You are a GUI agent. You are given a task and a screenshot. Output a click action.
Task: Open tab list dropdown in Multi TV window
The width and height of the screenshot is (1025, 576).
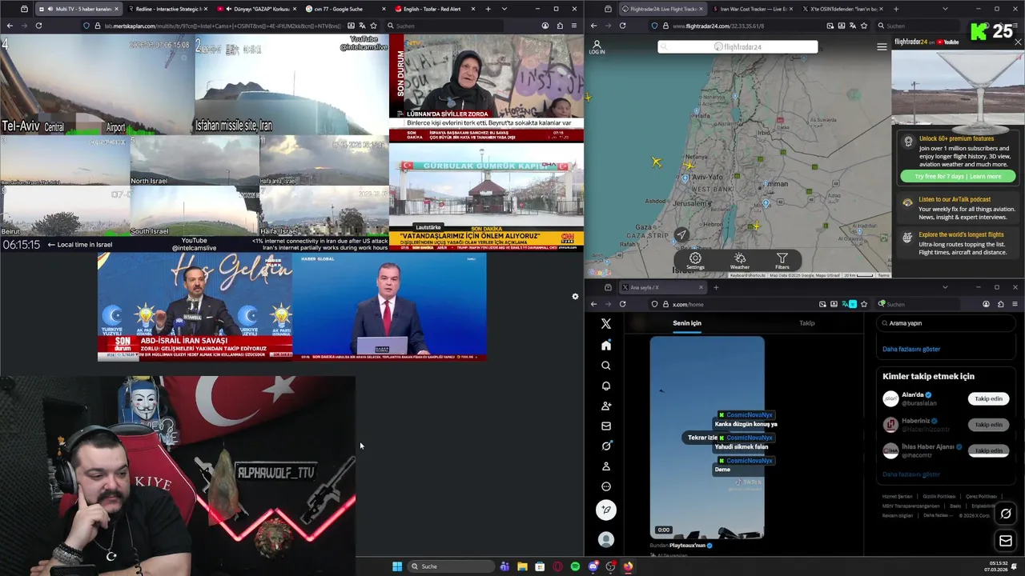pyautogui.click(x=504, y=9)
